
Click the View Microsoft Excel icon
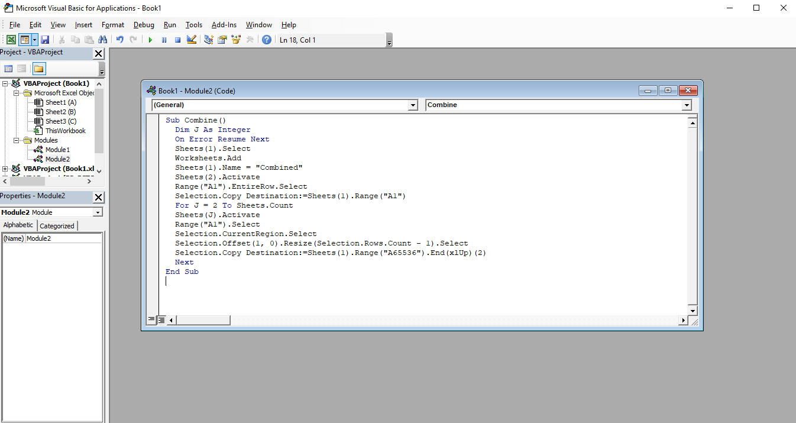(11, 40)
